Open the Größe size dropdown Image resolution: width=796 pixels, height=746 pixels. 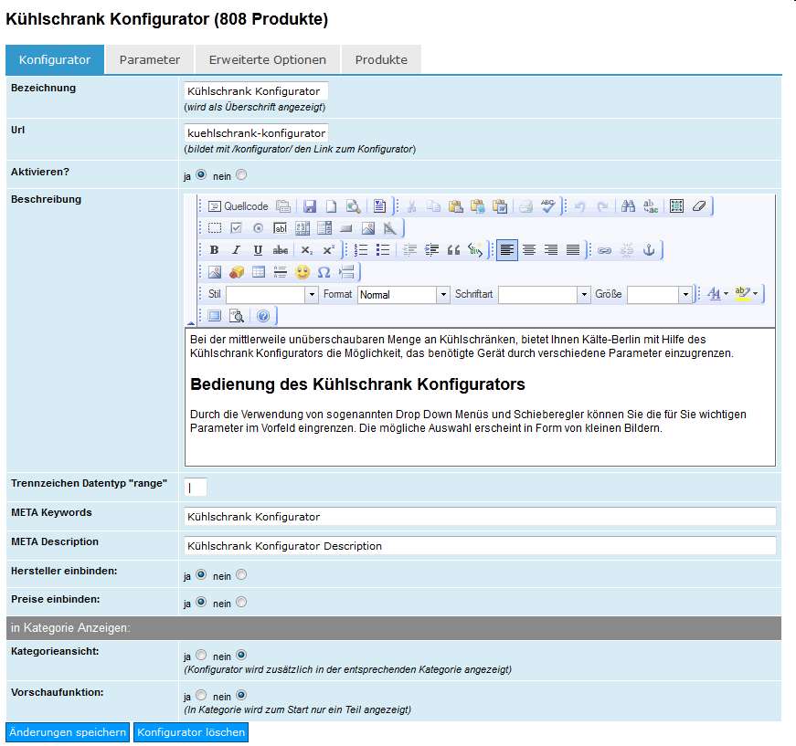pos(685,295)
